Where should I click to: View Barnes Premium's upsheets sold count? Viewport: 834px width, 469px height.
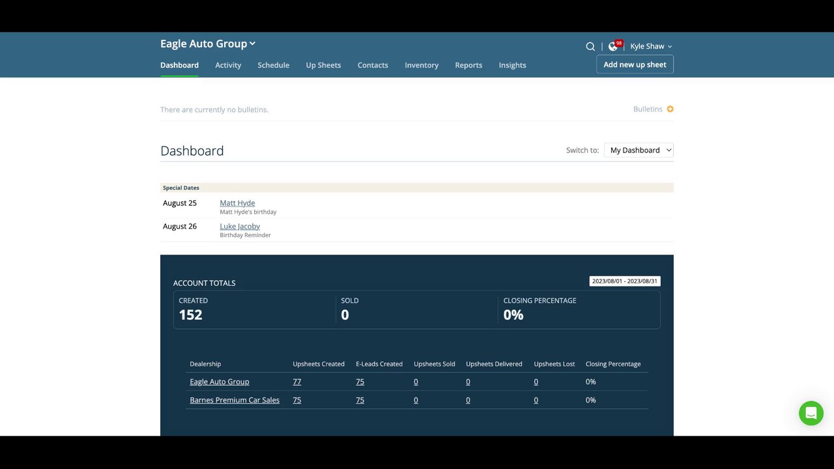click(x=416, y=400)
